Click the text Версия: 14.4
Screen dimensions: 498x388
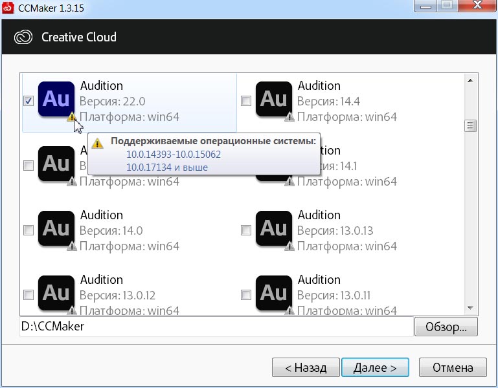point(329,102)
